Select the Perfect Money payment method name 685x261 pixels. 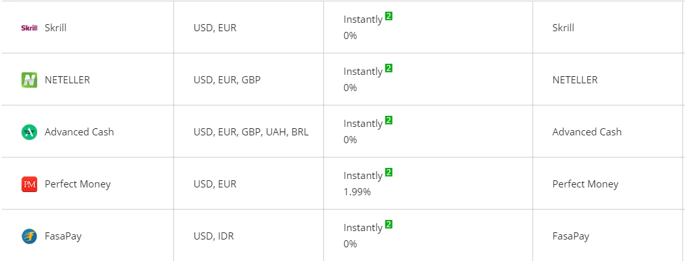point(78,184)
